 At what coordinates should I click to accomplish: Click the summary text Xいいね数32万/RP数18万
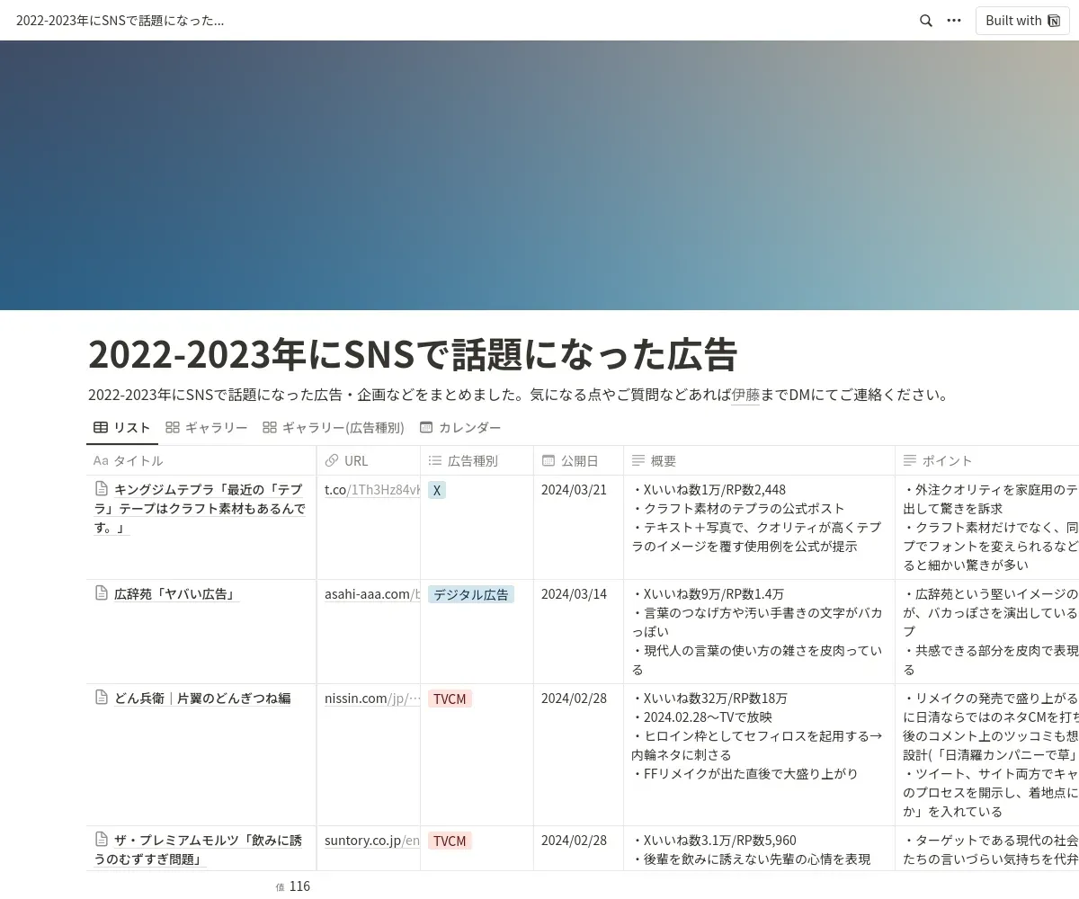709,699
